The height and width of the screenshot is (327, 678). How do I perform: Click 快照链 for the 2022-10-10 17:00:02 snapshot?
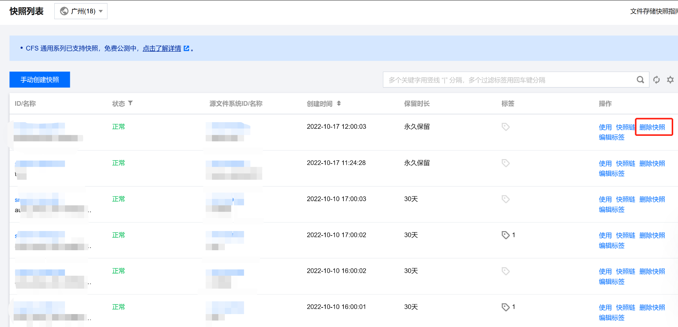tap(626, 235)
